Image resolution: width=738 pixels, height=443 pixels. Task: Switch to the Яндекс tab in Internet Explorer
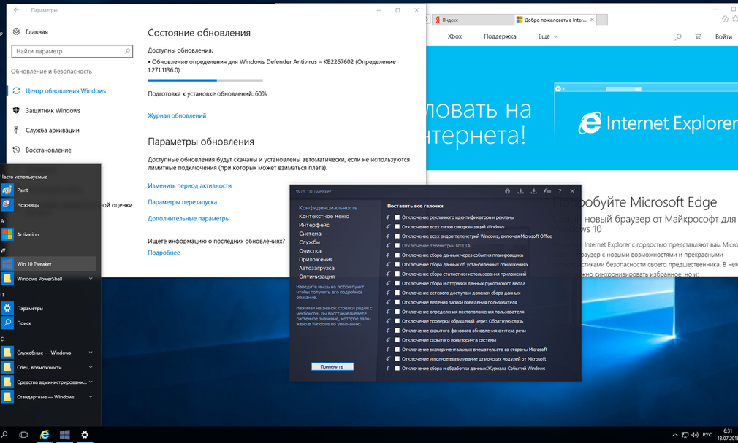coord(472,20)
